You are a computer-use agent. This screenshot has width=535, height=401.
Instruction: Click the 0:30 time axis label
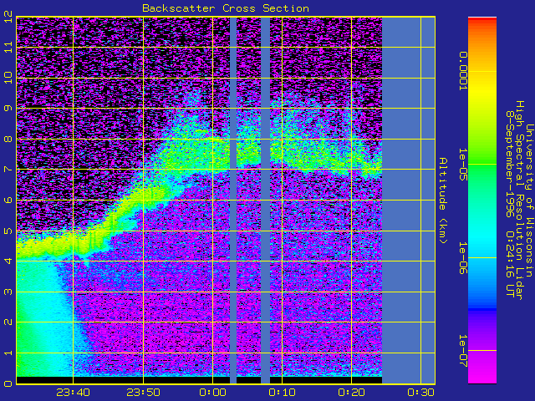point(421,393)
